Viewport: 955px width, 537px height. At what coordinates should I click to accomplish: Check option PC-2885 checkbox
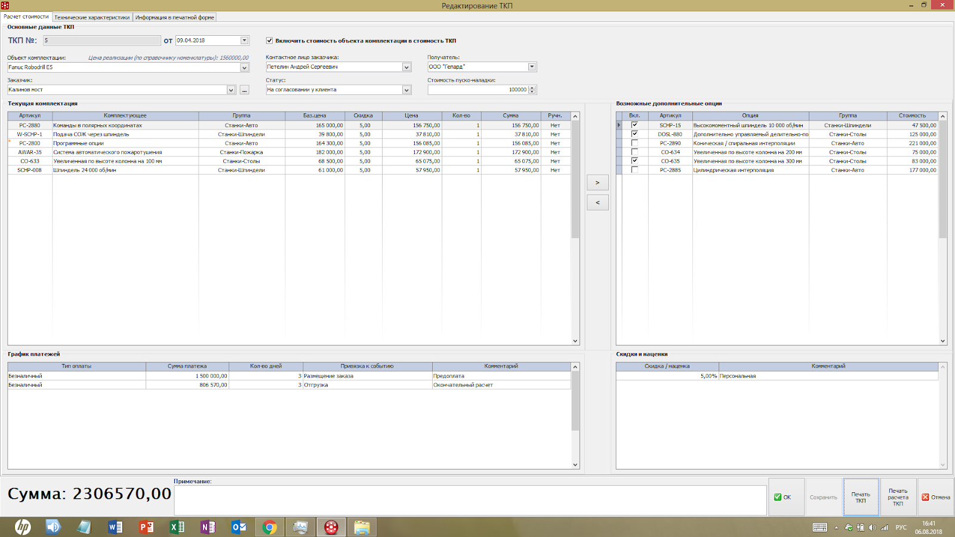point(634,170)
